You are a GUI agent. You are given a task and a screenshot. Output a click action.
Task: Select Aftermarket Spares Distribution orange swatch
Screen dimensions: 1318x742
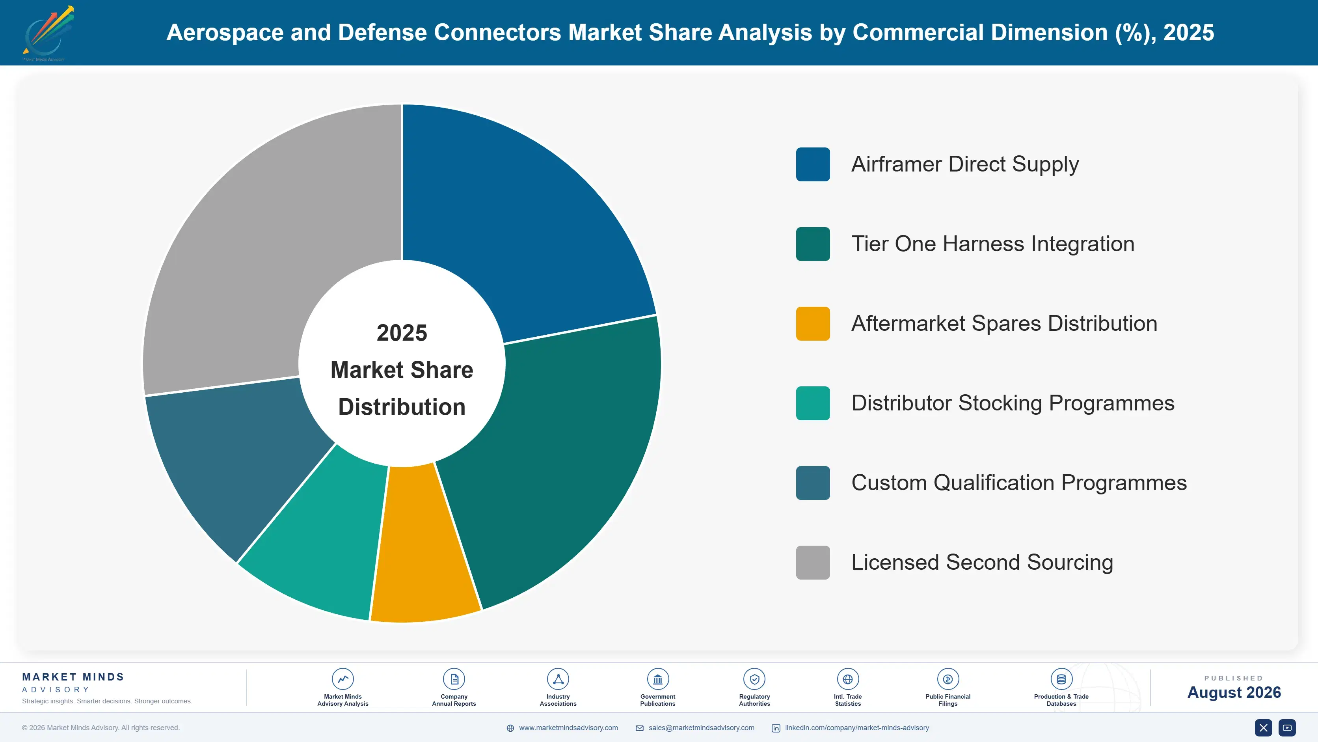[812, 323]
